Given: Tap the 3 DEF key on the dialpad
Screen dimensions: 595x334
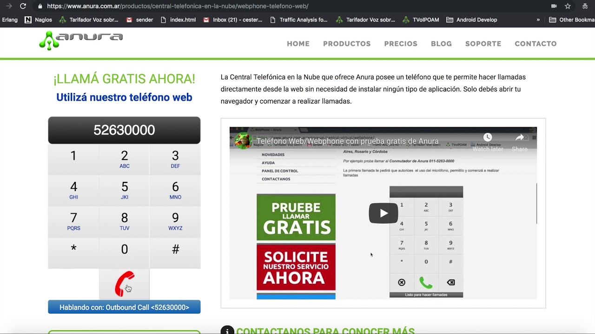Looking at the screenshot, I should [175, 160].
